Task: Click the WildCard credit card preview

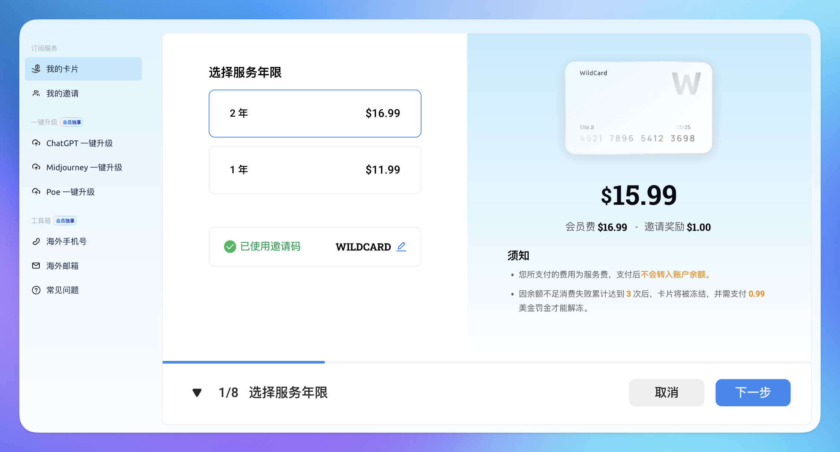Action: tap(638, 107)
